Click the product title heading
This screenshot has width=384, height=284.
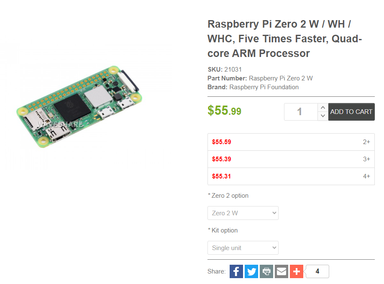(284, 39)
